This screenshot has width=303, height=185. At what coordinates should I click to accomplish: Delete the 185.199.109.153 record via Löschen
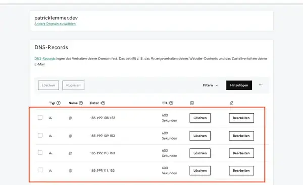[x=200, y=136]
